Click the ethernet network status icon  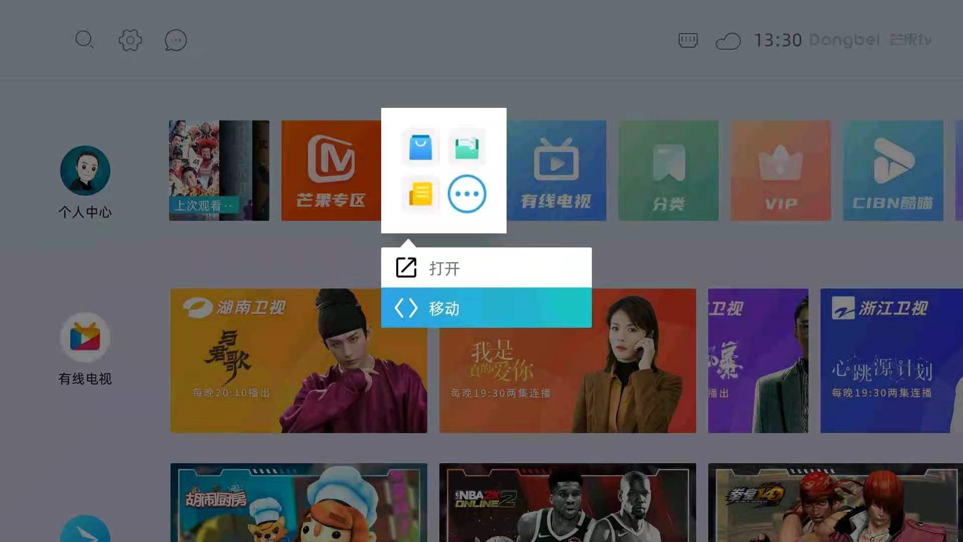click(688, 40)
